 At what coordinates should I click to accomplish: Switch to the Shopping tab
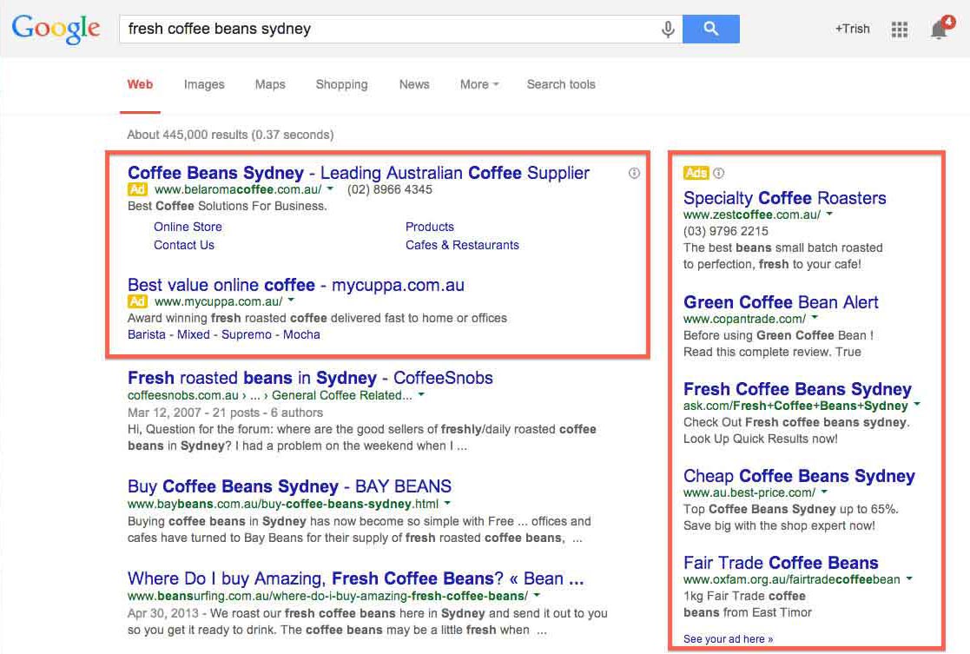coord(341,85)
